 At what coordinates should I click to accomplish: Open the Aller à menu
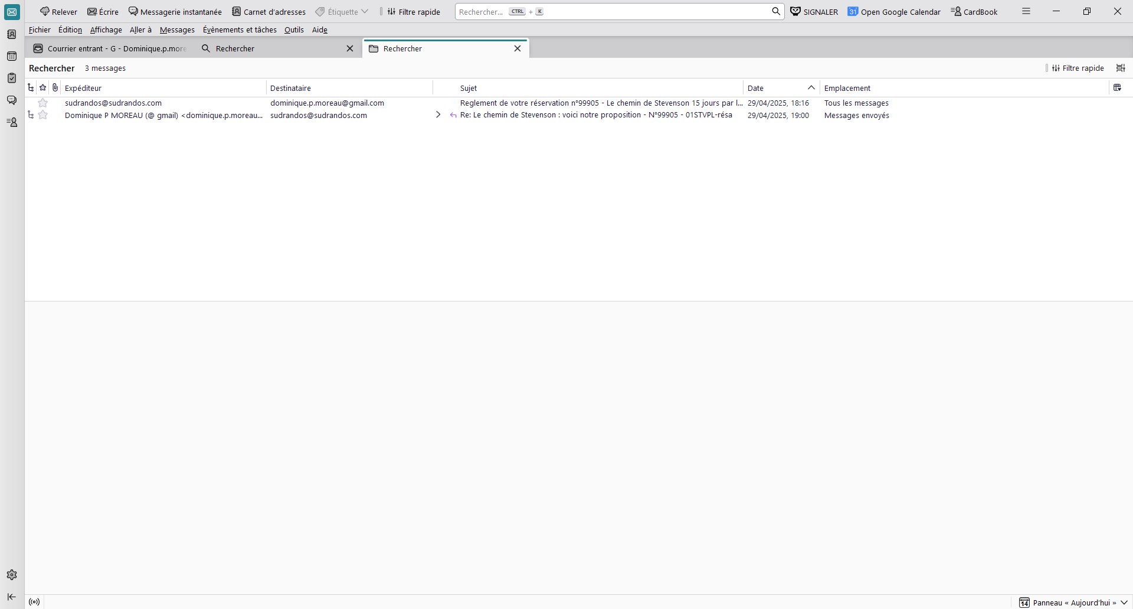tap(140, 30)
